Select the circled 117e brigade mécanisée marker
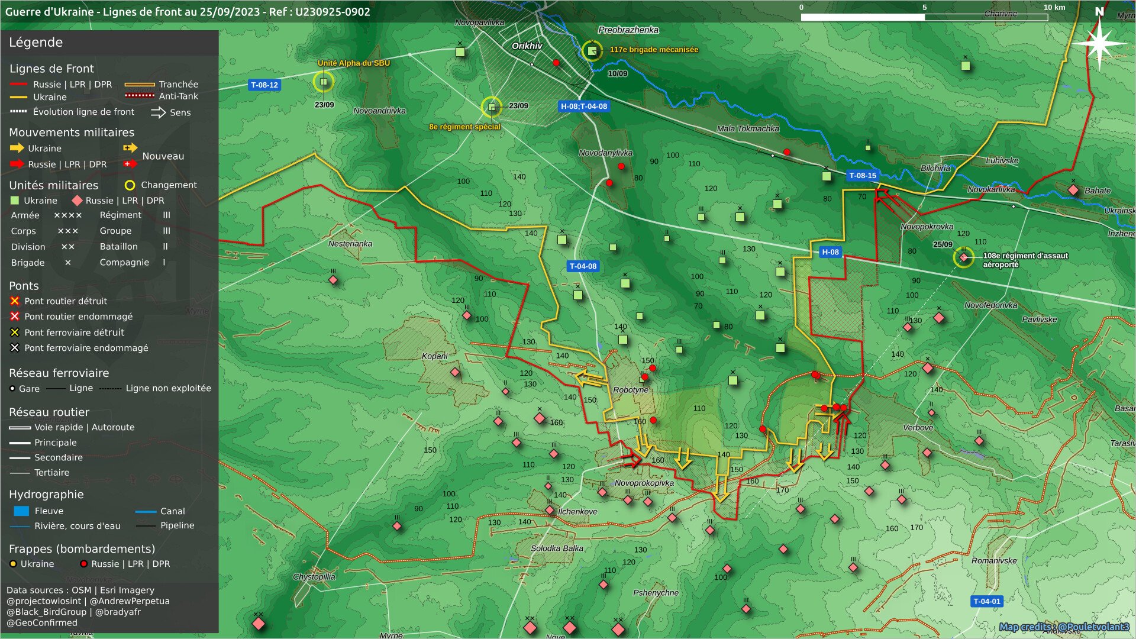 point(592,51)
